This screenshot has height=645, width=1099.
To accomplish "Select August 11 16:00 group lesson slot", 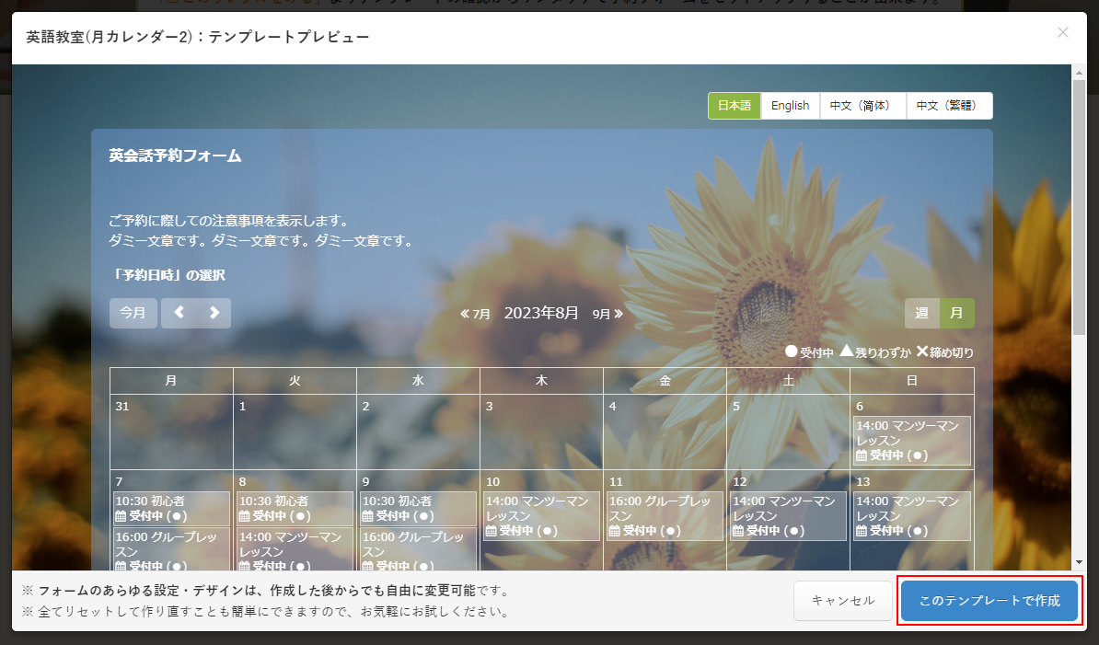I will [665, 516].
